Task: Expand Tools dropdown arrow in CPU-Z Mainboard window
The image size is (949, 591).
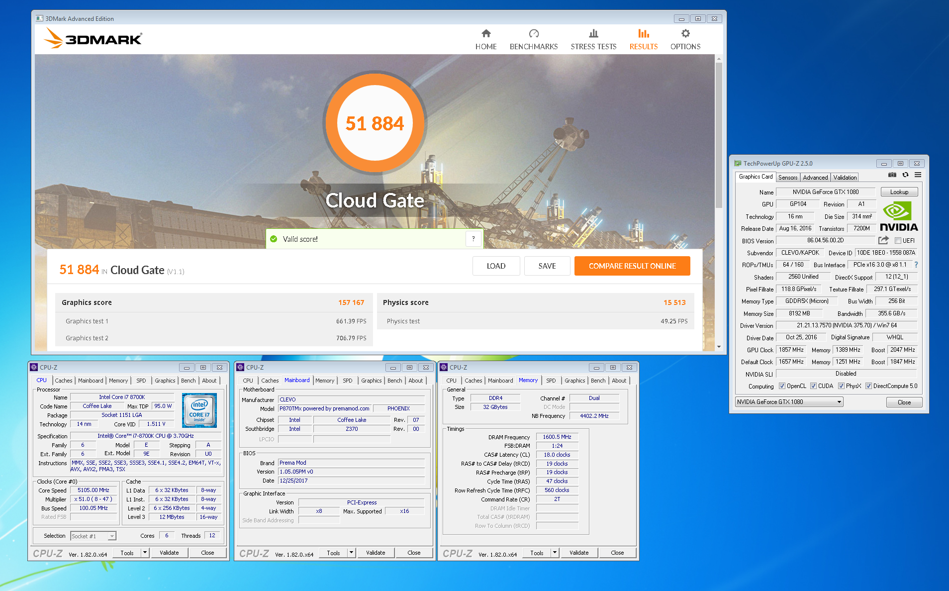Action: coord(351,553)
